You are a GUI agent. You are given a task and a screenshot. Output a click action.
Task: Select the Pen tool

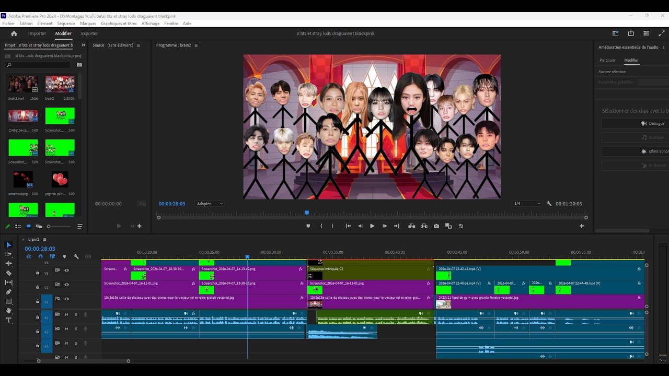tap(8, 292)
